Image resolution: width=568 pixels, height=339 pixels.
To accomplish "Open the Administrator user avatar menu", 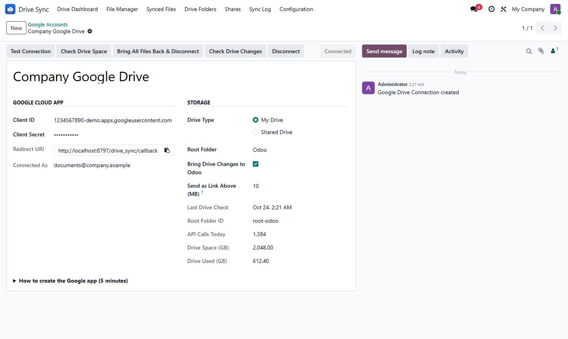I will pos(555,9).
